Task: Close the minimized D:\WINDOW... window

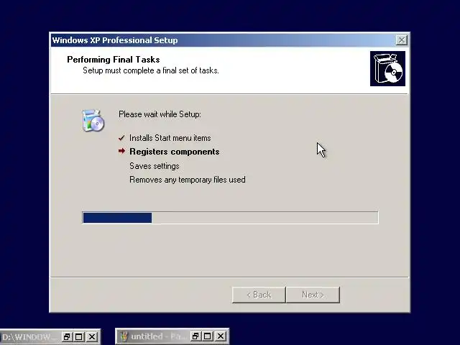Action: [x=92, y=336]
